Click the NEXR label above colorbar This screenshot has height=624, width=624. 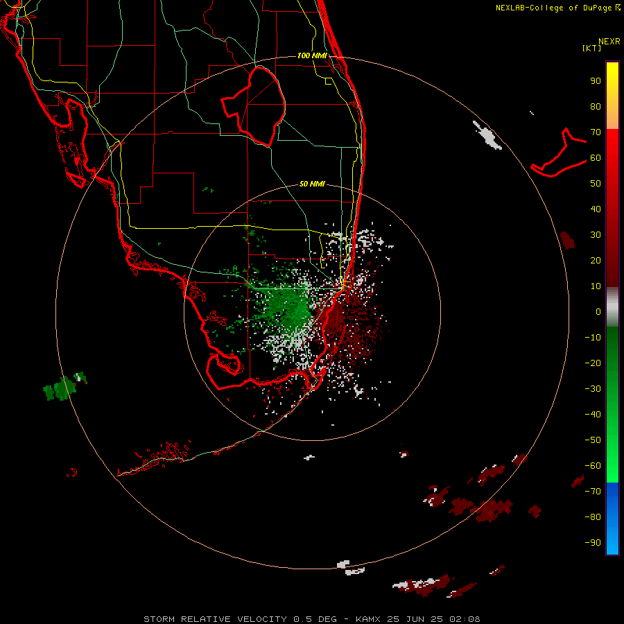click(609, 42)
